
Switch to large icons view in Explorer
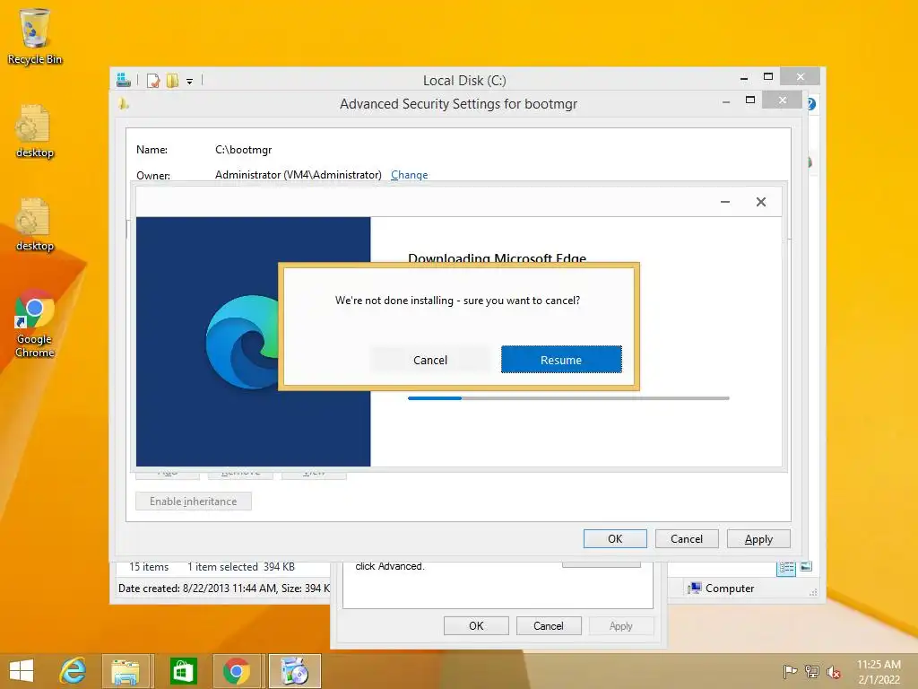click(806, 566)
